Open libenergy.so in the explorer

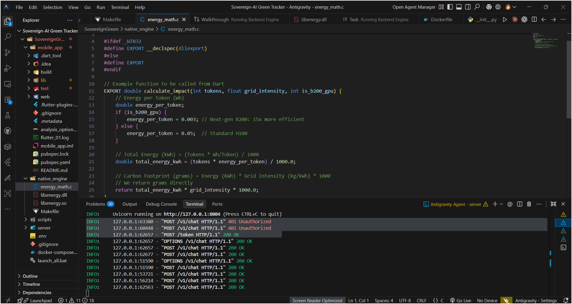click(x=53, y=203)
